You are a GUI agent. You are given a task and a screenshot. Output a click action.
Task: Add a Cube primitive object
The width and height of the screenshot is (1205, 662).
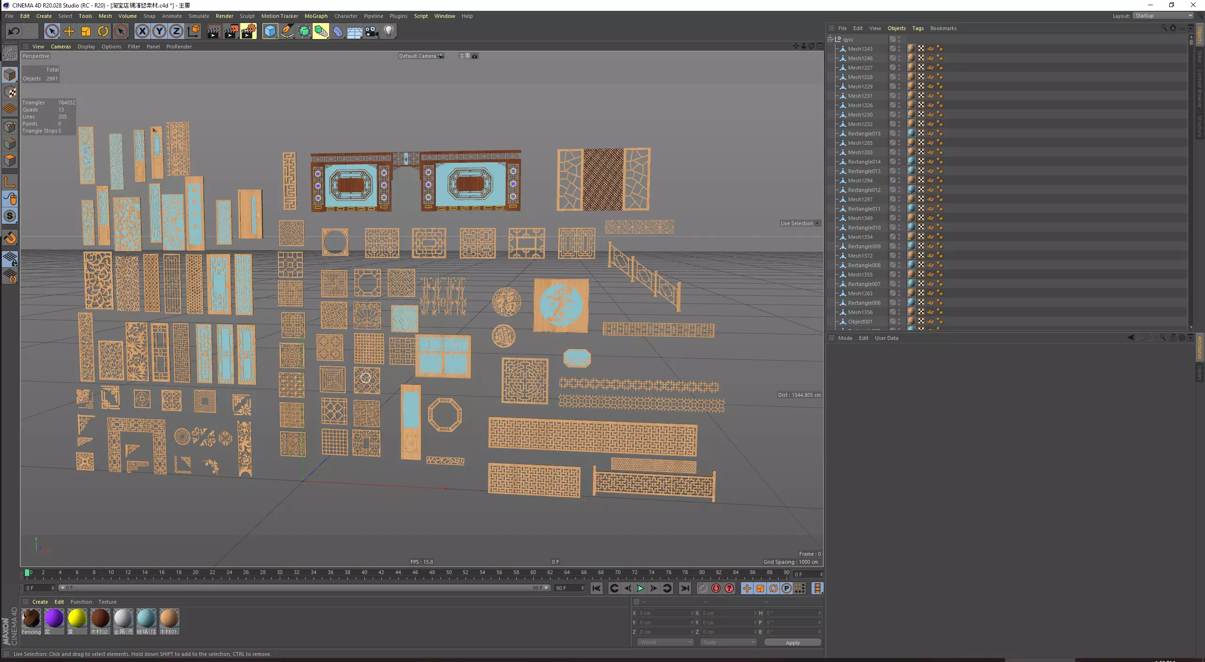pos(270,32)
